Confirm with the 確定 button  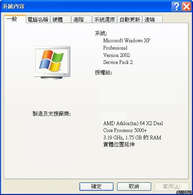click(96, 186)
